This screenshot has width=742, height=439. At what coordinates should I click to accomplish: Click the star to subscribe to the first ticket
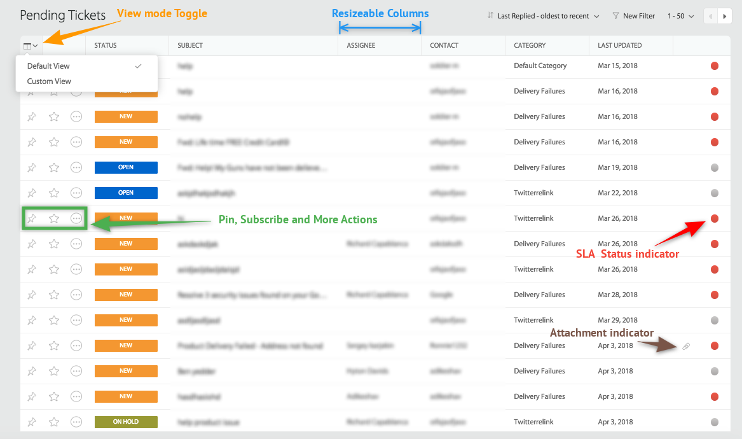click(53, 66)
